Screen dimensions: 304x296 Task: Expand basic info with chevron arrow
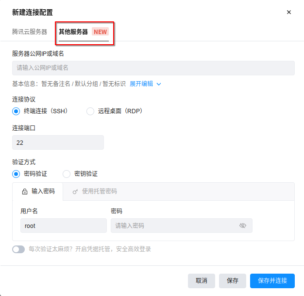(x=159, y=84)
